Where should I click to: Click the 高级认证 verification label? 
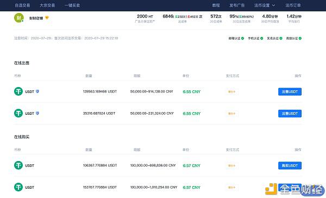coord(292,38)
